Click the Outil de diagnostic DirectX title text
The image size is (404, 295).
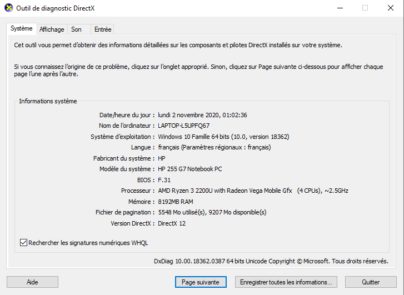tap(56, 8)
